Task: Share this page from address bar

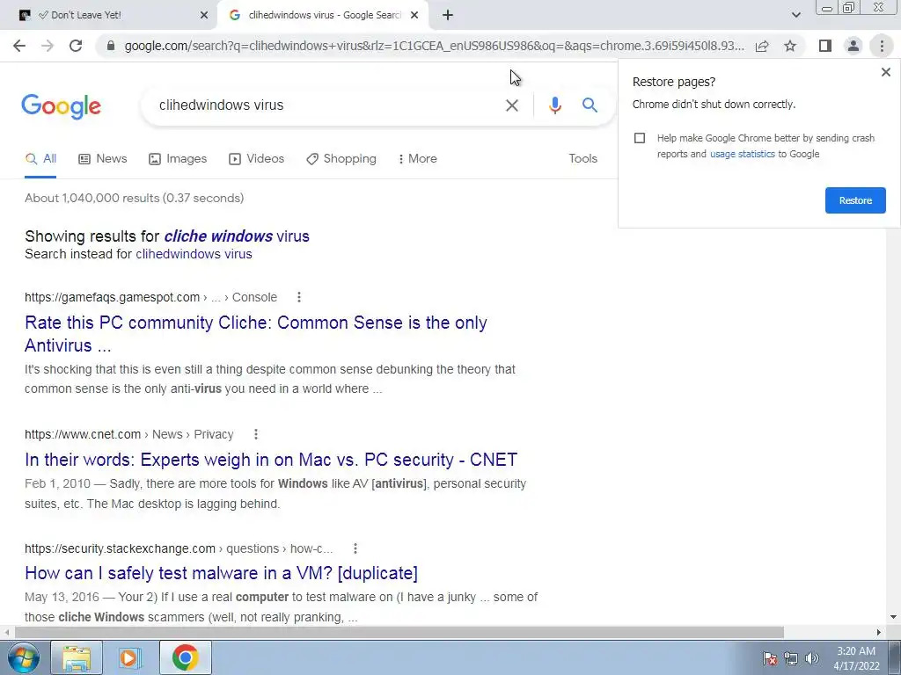Action: click(x=762, y=46)
